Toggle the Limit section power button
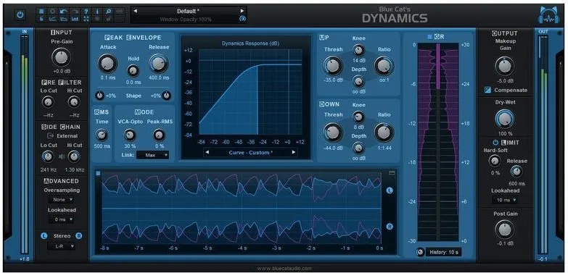Viewport: 568px width, 273px height. click(x=495, y=143)
